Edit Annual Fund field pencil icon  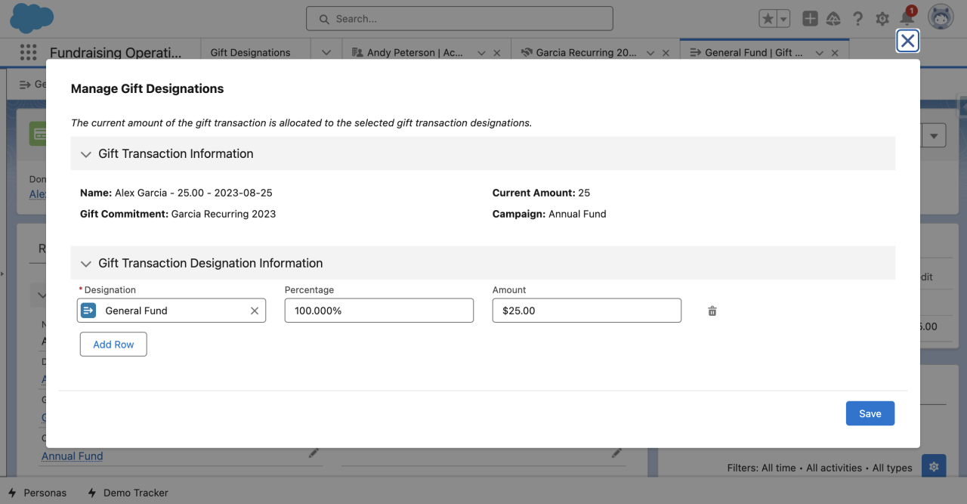(314, 453)
